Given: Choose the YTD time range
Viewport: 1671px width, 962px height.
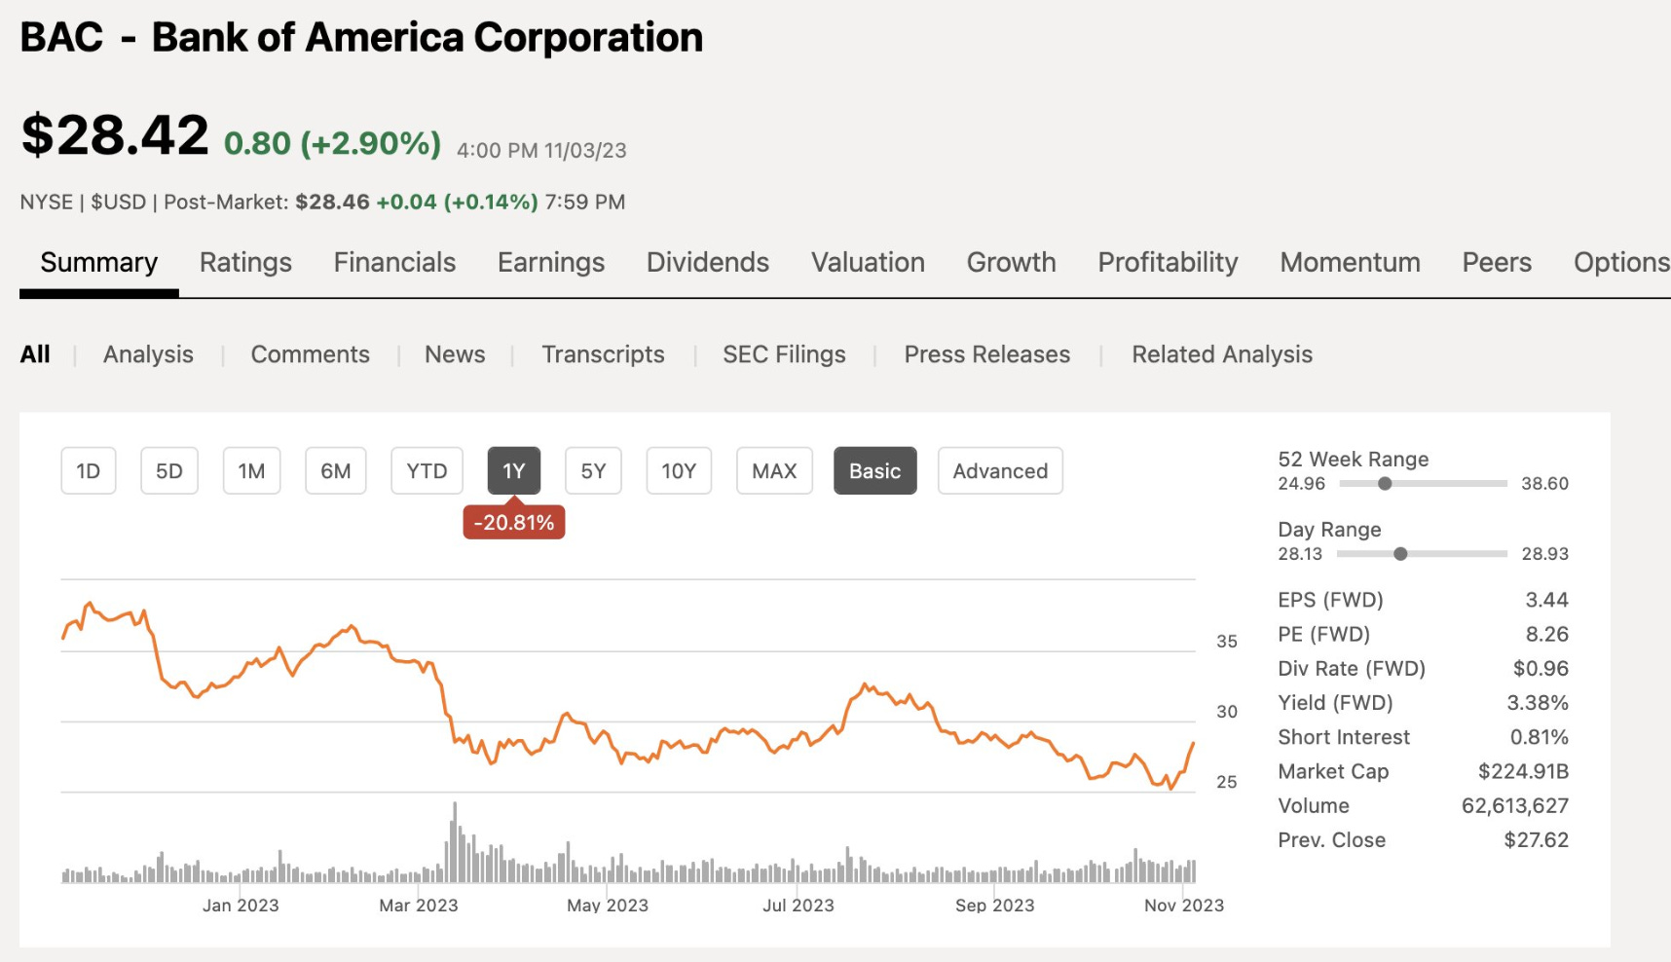Looking at the screenshot, I should 427,471.
